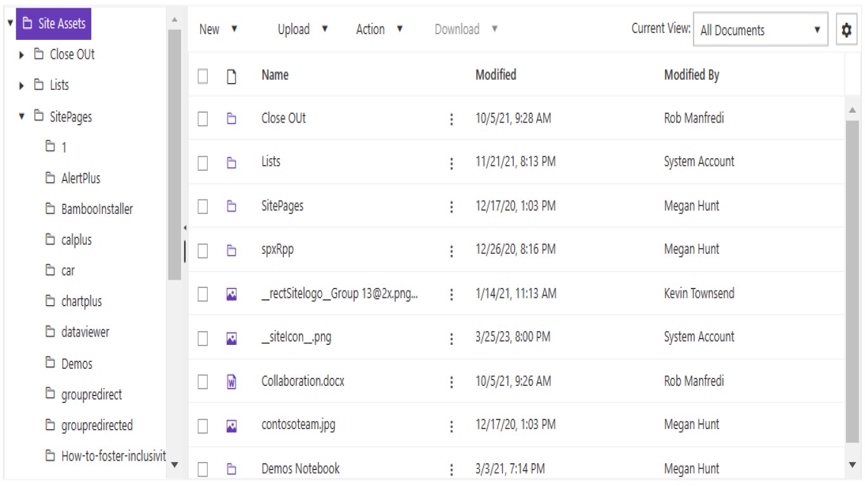Sort by the Modified column header
The width and height of the screenshot is (865, 486).
click(x=495, y=75)
